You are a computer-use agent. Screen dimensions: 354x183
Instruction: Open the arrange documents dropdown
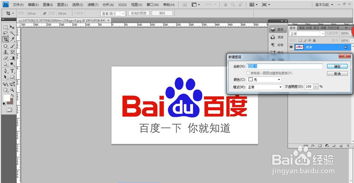coord(253,5)
